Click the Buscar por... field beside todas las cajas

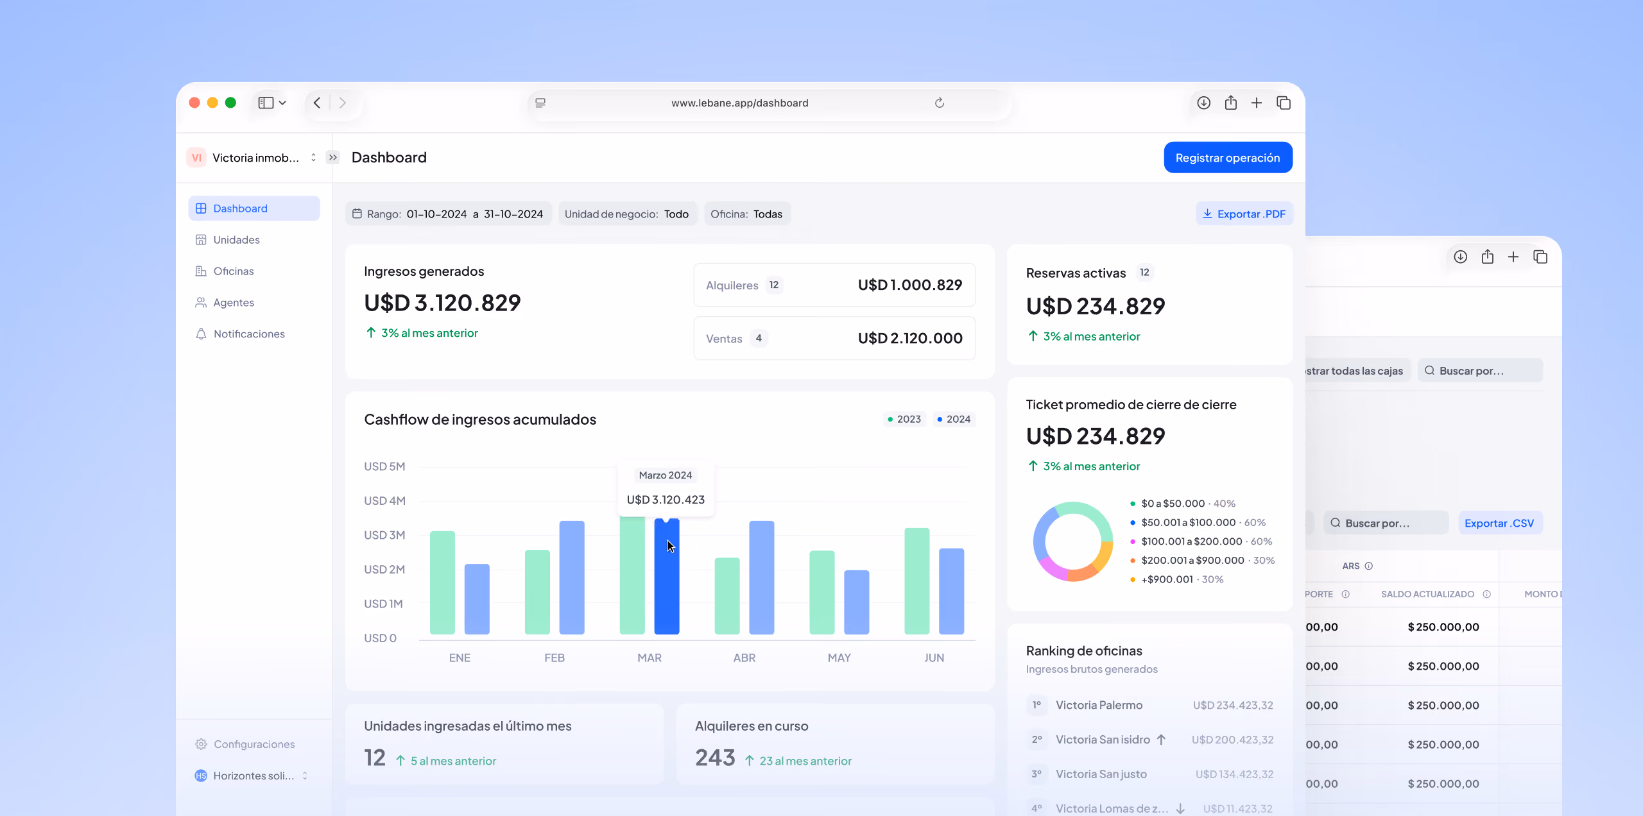tap(1481, 371)
